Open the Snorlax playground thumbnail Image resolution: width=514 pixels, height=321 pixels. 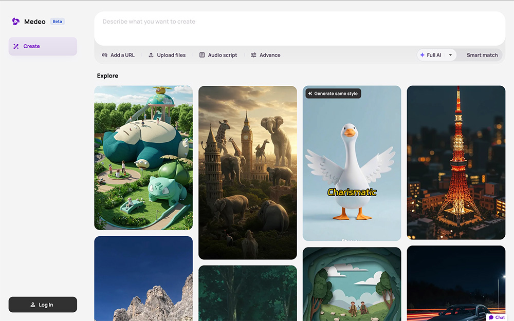click(x=143, y=158)
